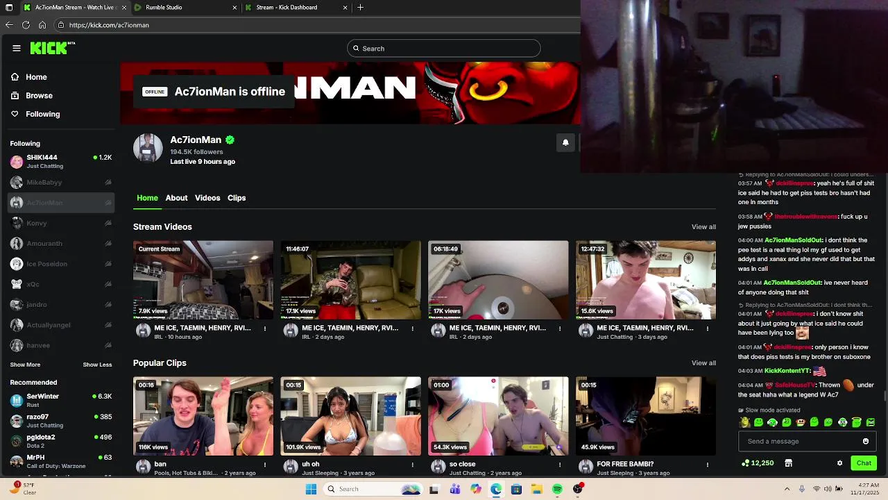Screen dimensions: 888x500
Task: Click the browser address bar URL
Action: point(109,25)
